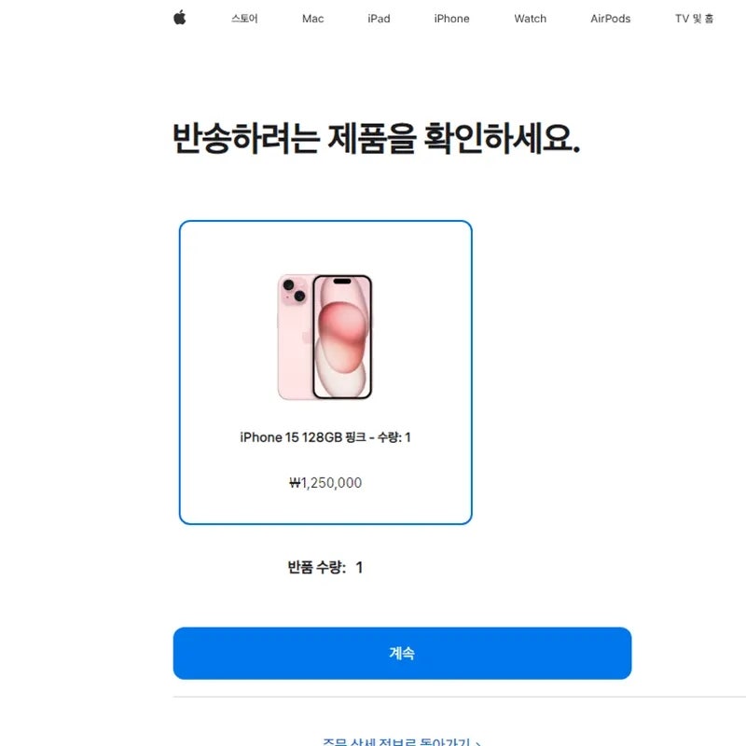Open the Mac navigation menu
The image size is (746, 746).
coord(312,19)
